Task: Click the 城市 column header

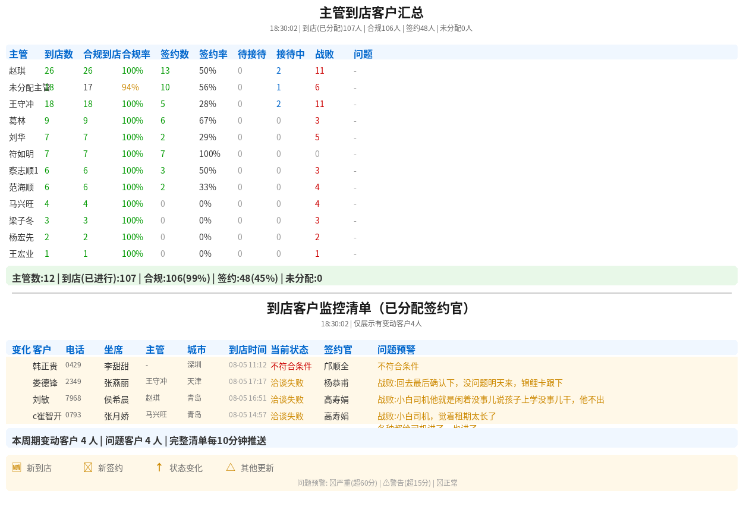Action: tap(197, 350)
